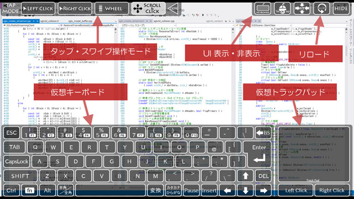
Task: Click the Reload icon
Action: tap(321, 8)
